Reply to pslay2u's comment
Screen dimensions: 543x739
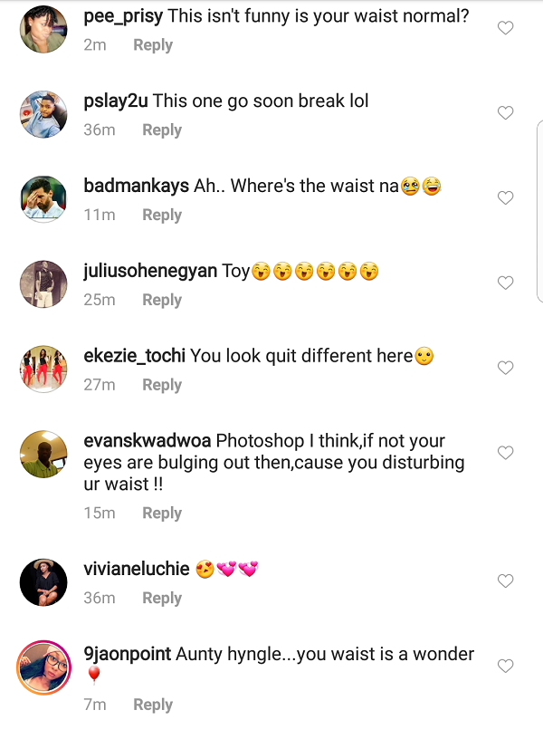tap(161, 130)
